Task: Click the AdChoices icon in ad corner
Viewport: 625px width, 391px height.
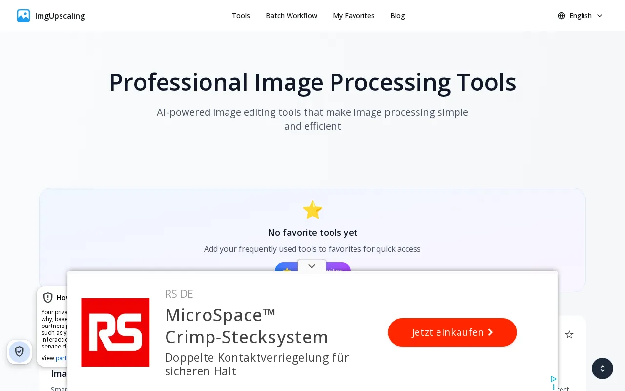Action: click(553, 379)
